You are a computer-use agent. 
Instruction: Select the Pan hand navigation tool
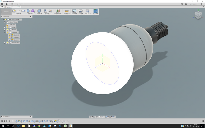[x=97, y=117]
